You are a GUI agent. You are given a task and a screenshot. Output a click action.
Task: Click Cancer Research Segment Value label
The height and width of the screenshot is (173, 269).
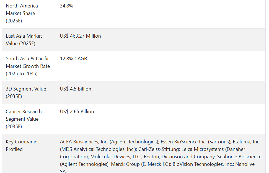(24, 119)
